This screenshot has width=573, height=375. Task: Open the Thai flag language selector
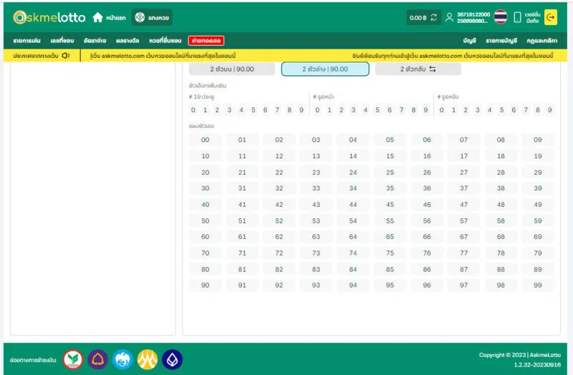click(x=500, y=17)
